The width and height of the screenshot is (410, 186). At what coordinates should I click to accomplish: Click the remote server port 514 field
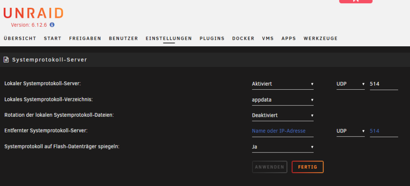click(384, 131)
